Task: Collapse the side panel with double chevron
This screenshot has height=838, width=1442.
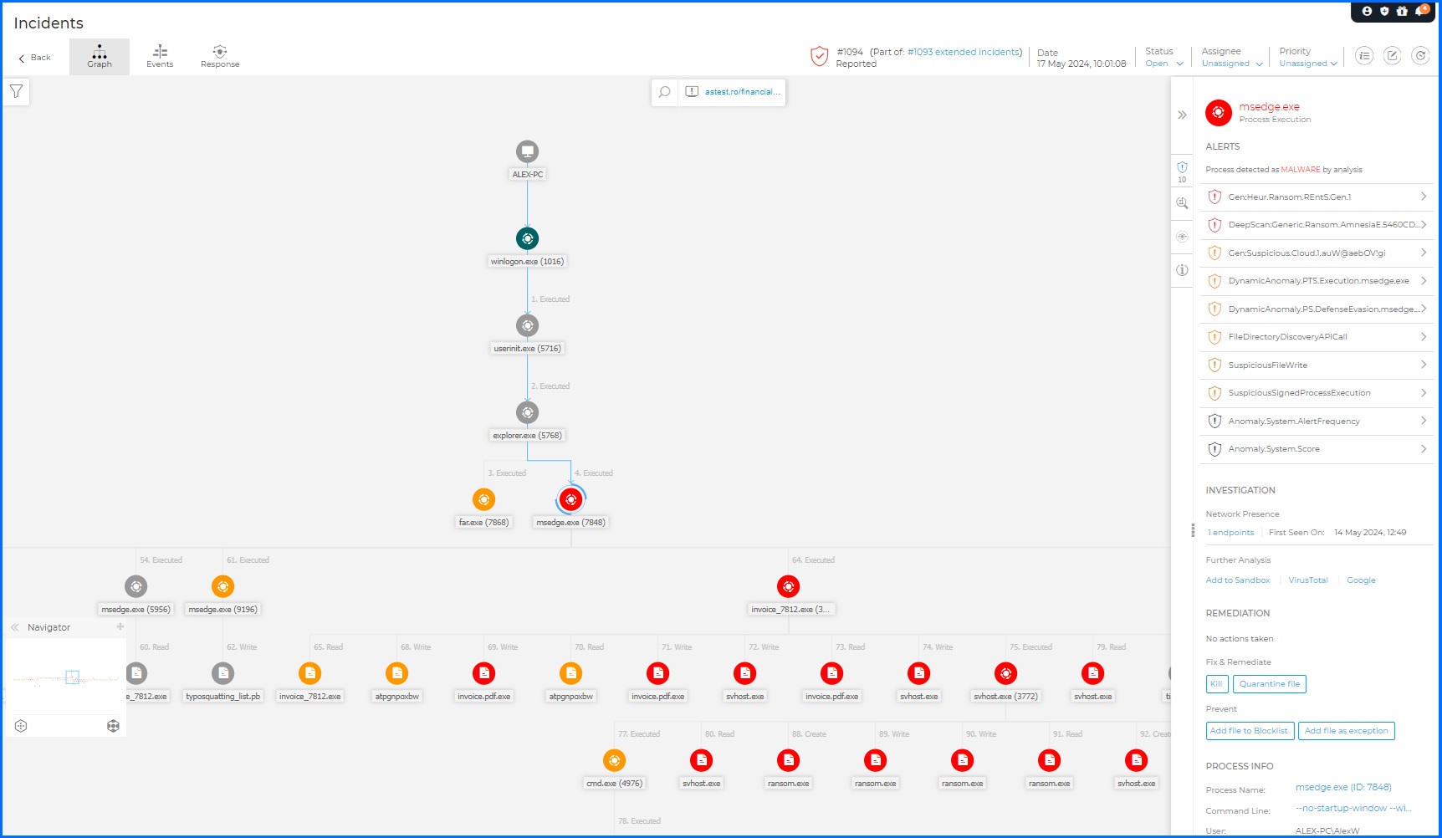Action: click(x=1182, y=115)
